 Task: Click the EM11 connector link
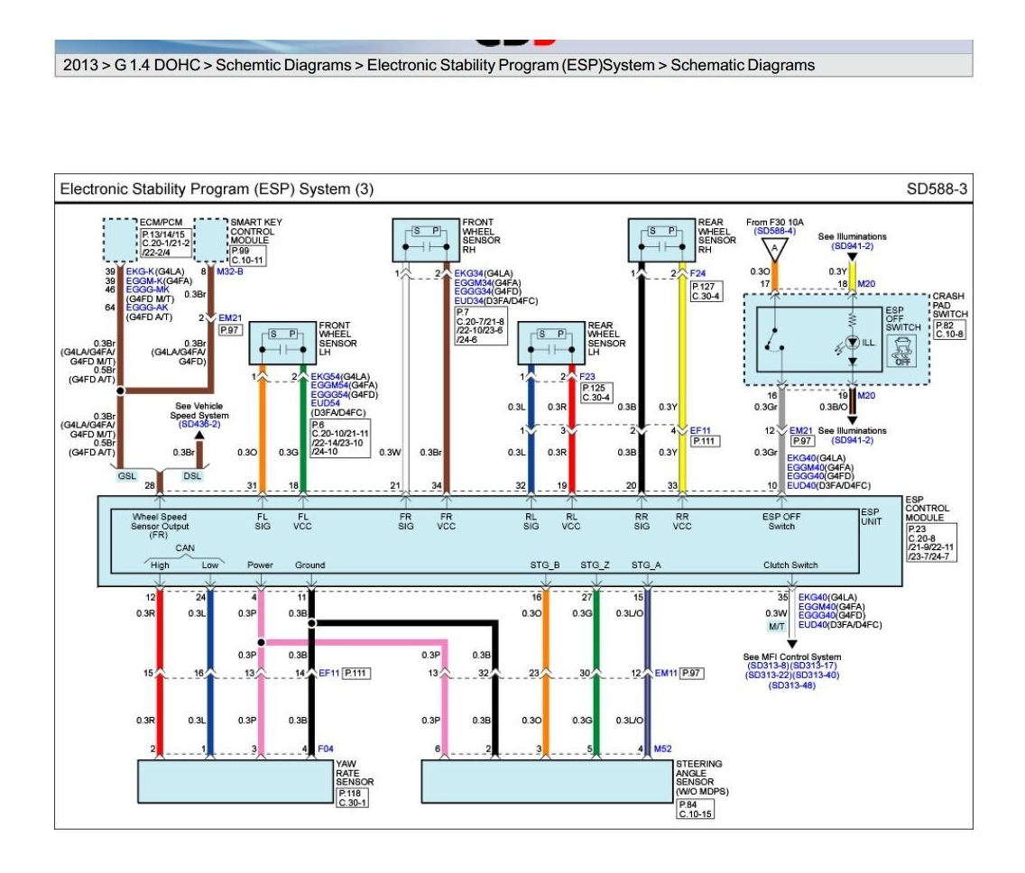point(666,673)
